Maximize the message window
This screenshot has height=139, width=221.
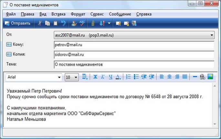point(200,3)
